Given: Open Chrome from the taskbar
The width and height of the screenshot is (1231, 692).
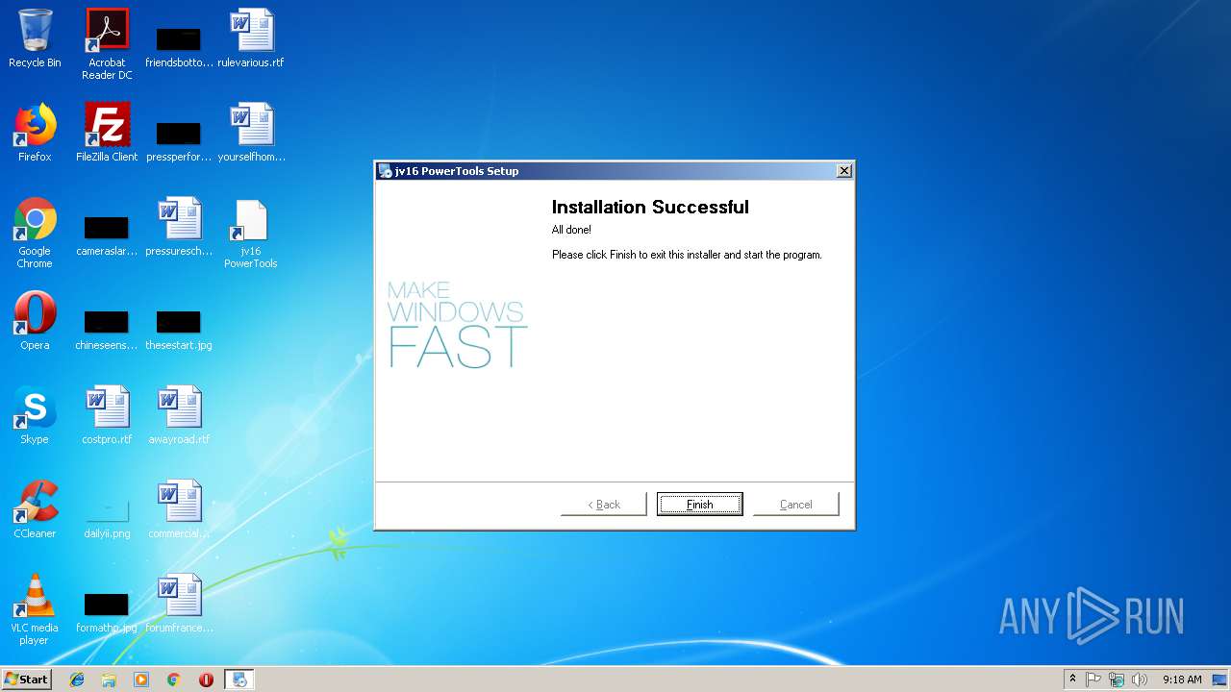Looking at the screenshot, I should (174, 680).
